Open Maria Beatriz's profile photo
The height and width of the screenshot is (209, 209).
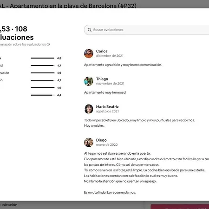coord(89,109)
